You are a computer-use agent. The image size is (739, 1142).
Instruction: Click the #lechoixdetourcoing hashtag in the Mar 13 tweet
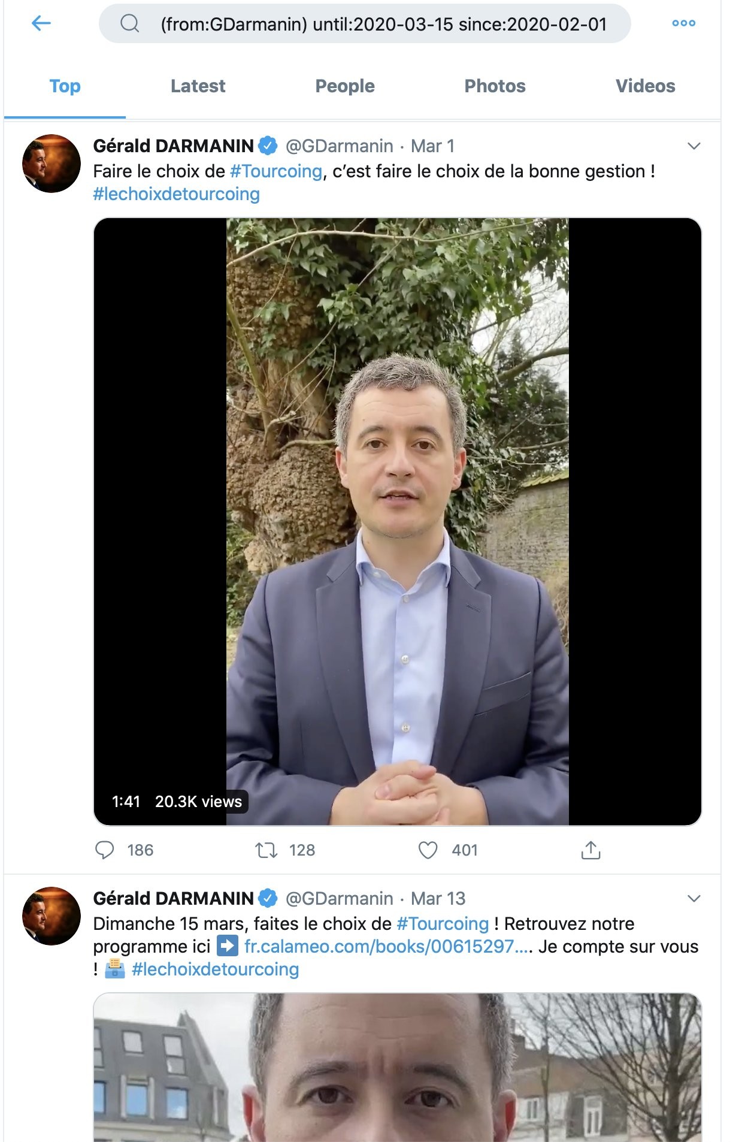tap(215, 969)
